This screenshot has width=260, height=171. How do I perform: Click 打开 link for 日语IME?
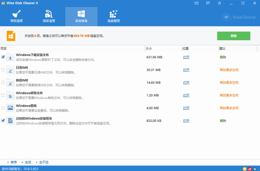(x=186, y=70)
